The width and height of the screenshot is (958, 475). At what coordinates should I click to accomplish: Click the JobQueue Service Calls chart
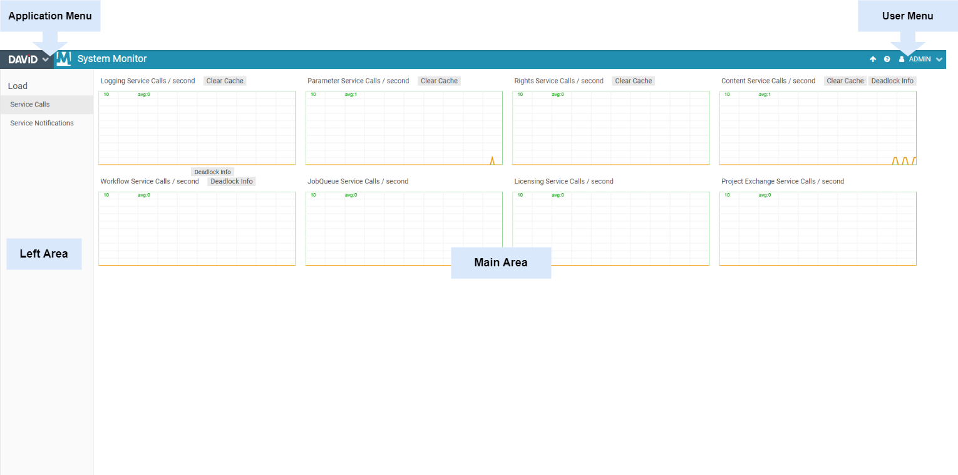pyautogui.click(x=404, y=228)
